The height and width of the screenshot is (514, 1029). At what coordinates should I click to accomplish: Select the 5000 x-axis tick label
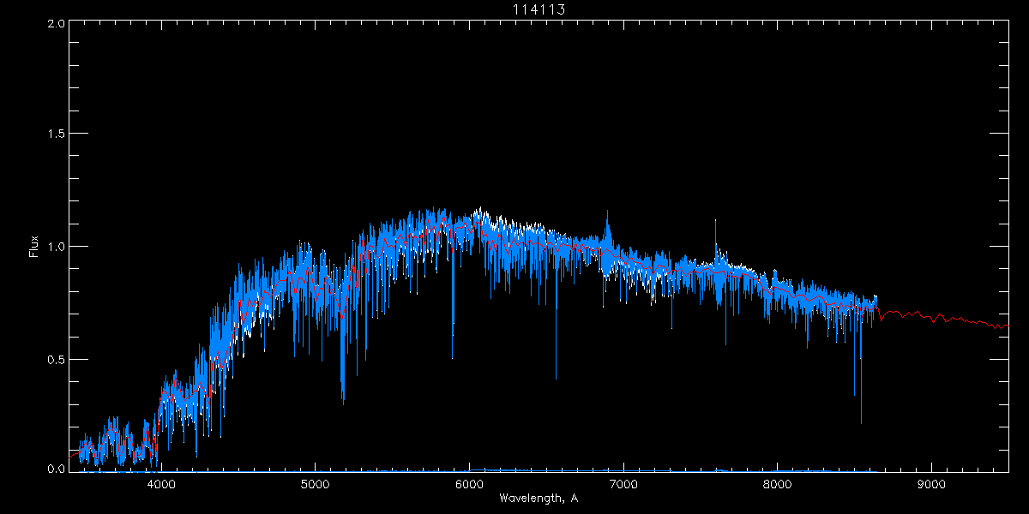click(315, 483)
